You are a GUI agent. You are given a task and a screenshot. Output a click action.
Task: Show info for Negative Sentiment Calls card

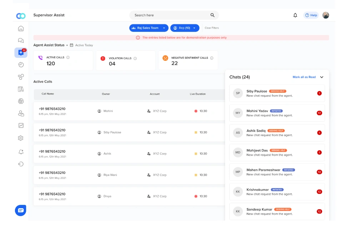point(211,58)
